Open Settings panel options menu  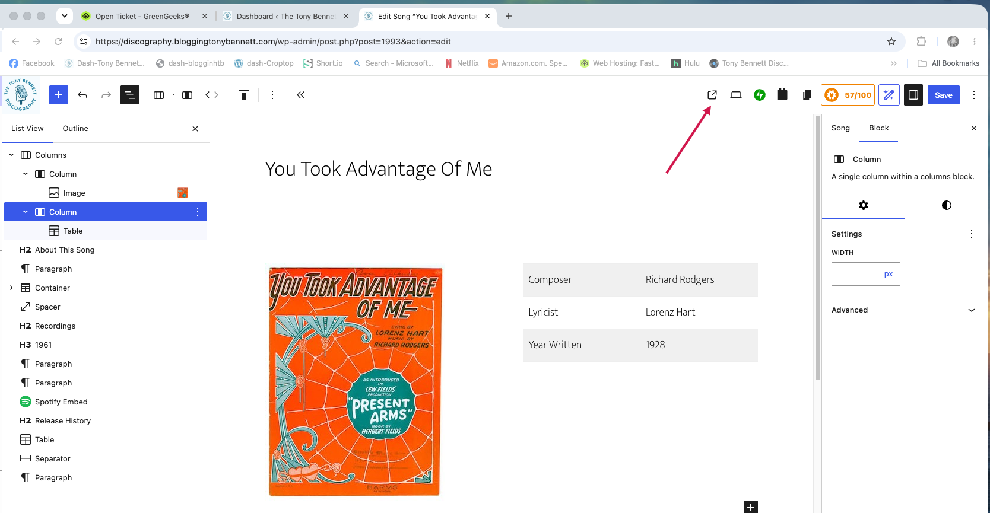coord(972,234)
